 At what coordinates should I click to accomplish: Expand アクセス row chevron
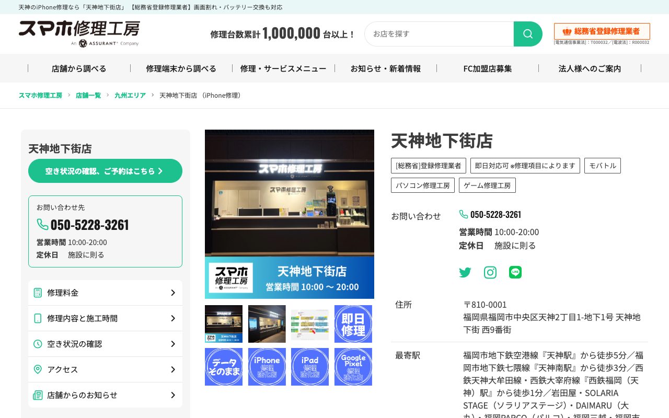click(x=173, y=369)
